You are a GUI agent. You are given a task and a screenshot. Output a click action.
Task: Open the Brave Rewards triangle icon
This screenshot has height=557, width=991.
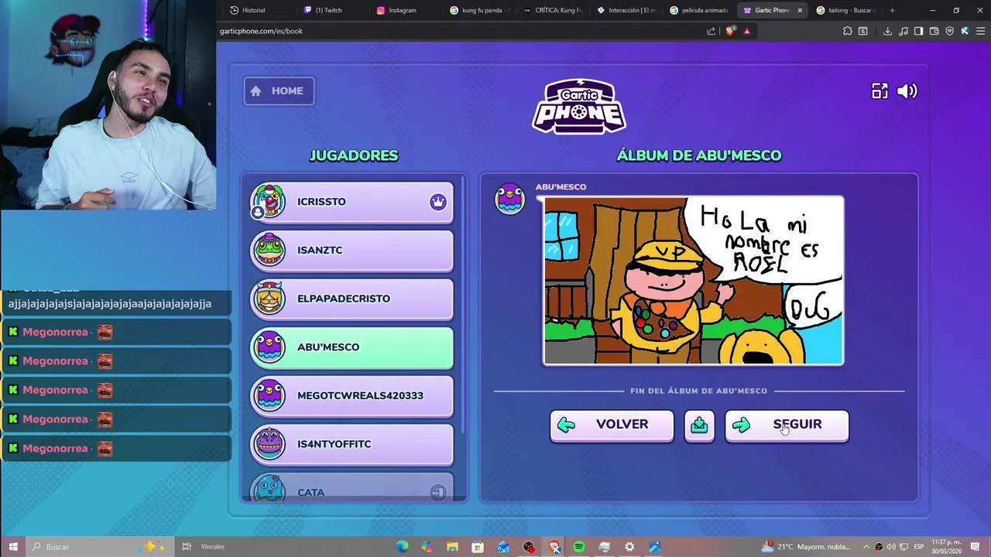[747, 31]
